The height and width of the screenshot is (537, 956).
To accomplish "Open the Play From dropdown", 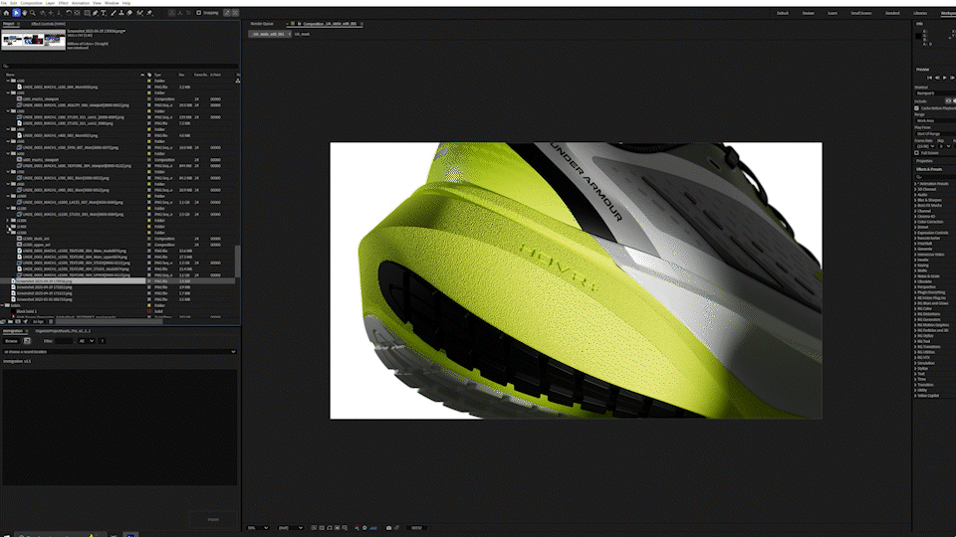I will (935, 134).
